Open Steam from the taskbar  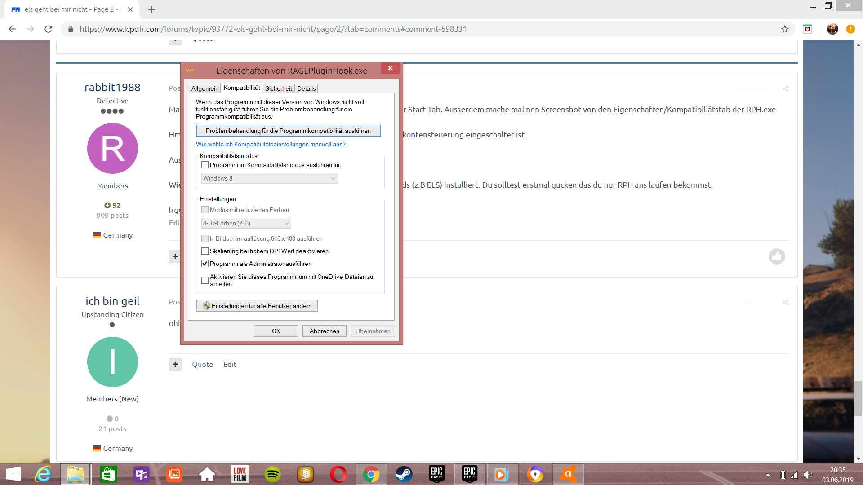pos(404,474)
